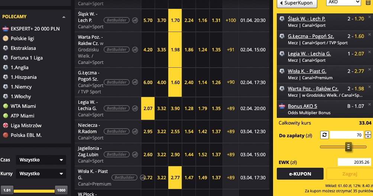Open Ekstraklasa in the sidebar menu
Viewport: 373px width, 196px height.
(23, 48)
